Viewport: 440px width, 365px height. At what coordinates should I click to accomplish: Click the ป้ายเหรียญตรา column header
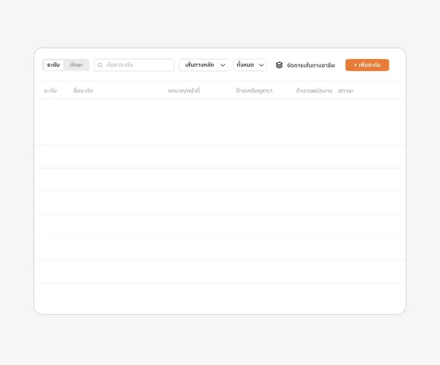pos(254,90)
